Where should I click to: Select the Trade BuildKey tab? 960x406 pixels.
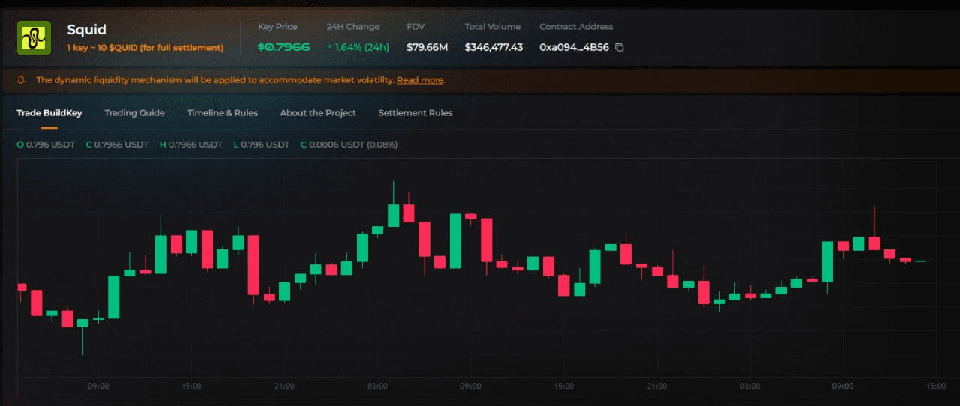(x=49, y=113)
